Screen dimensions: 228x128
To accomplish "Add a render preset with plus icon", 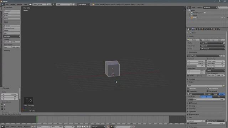I will pyautogui.click(x=222, y=56).
